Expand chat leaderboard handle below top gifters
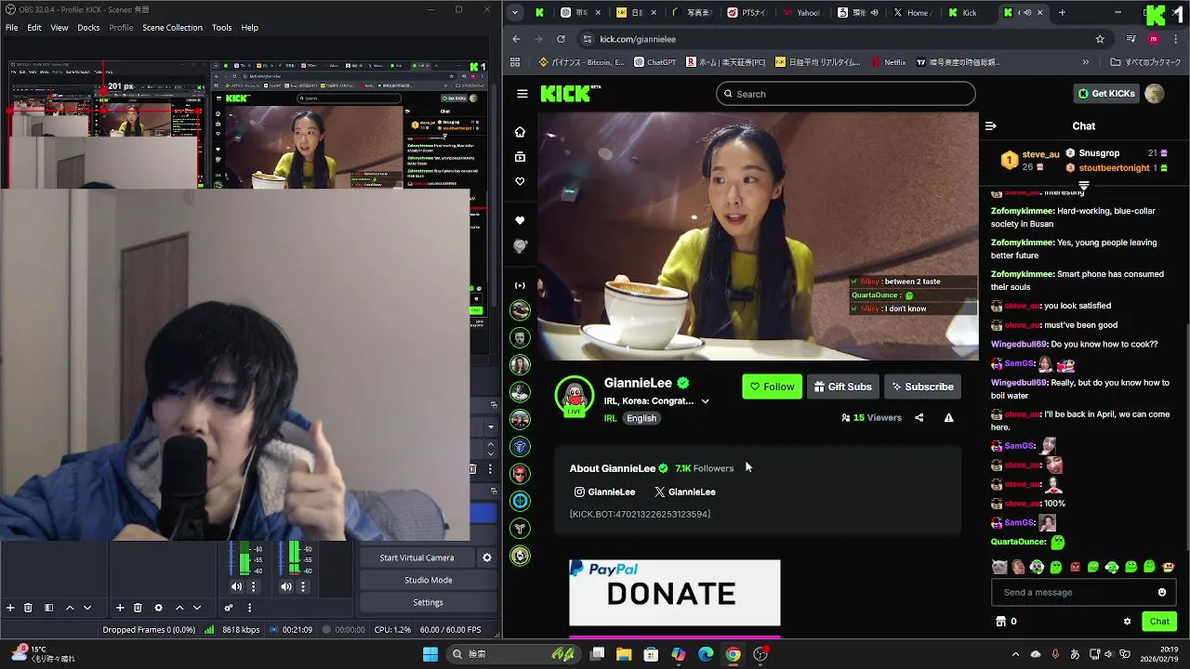The height and width of the screenshot is (669, 1190). coord(1083,187)
